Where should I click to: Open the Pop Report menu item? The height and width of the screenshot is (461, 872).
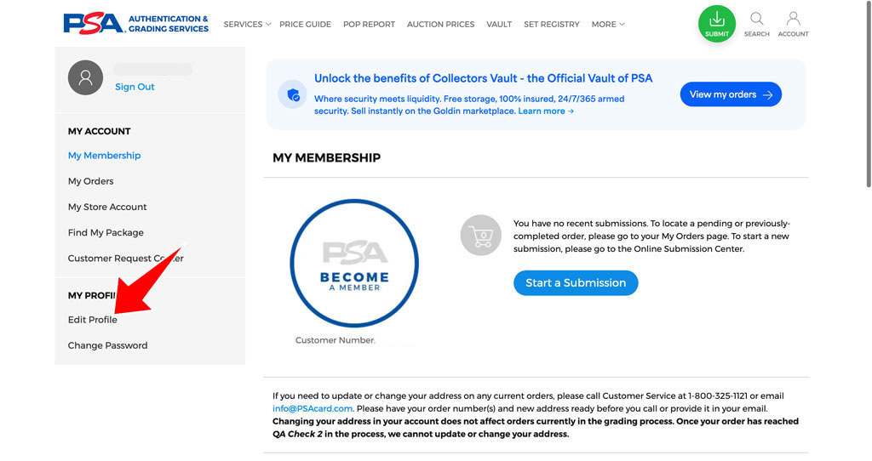pos(369,25)
